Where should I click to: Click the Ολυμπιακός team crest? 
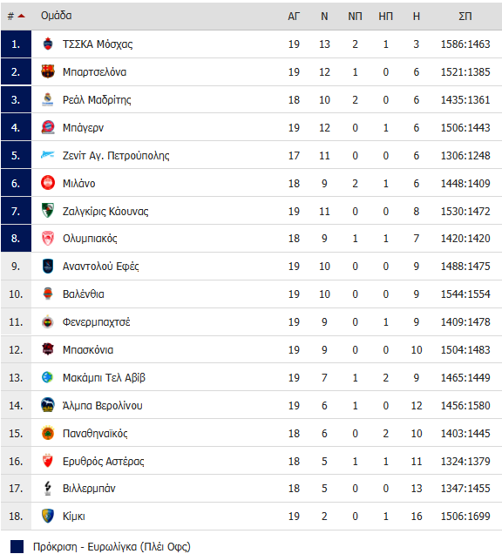pos(48,239)
